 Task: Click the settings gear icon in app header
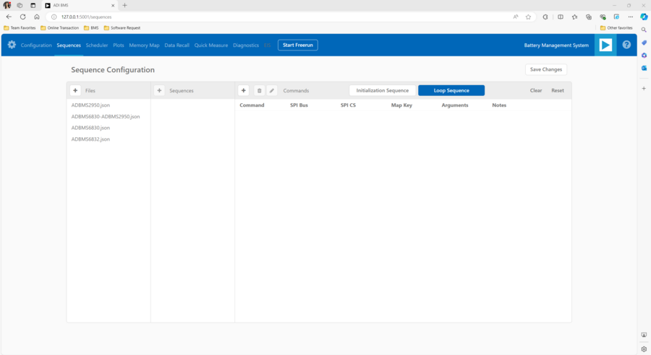12,45
